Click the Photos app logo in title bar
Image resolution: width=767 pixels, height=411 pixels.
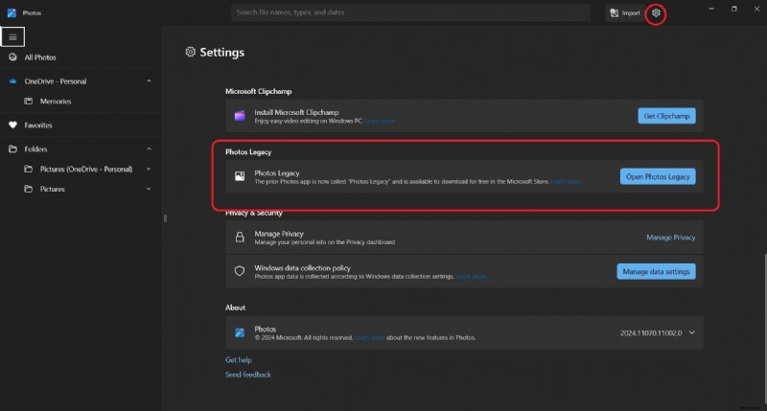tap(12, 12)
